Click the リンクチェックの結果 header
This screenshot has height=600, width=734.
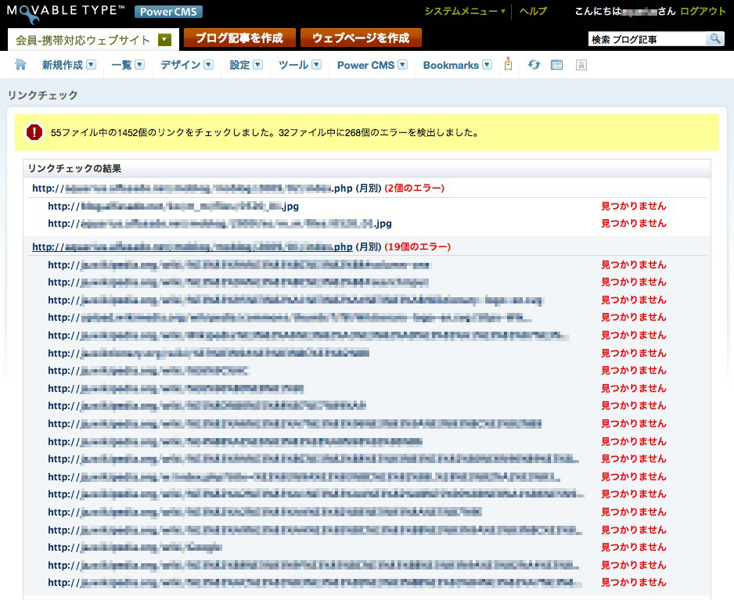click(x=75, y=168)
